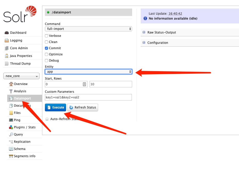The height and width of the screenshot is (176, 239).
Task: Click the Refresh Status button
Action: pos(83,107)
